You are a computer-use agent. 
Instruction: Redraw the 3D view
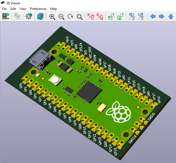click(70, 17)
